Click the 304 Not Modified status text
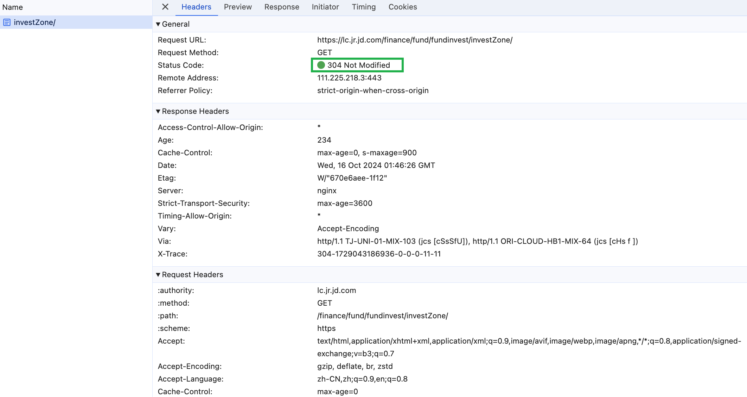This screenshot has height=397, width=747. 358,65
